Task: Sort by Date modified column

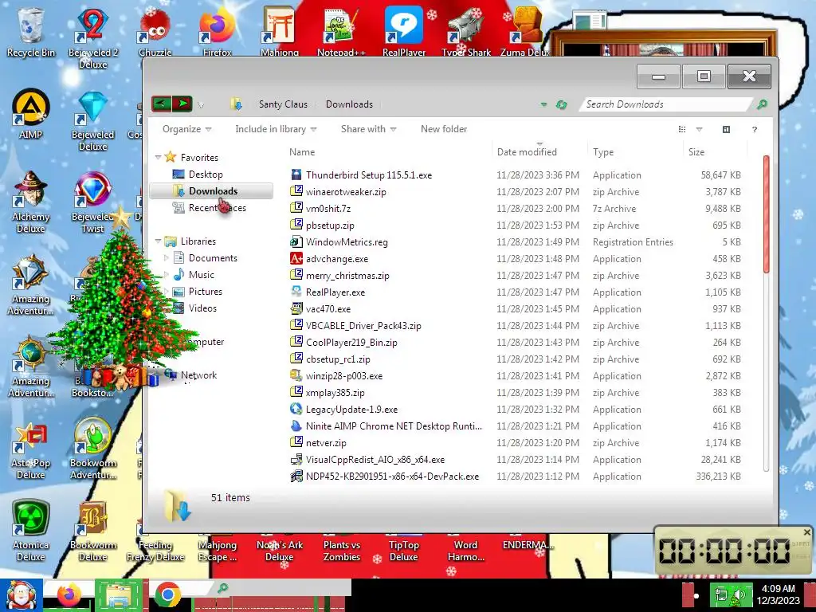Action: click(527, 152)
